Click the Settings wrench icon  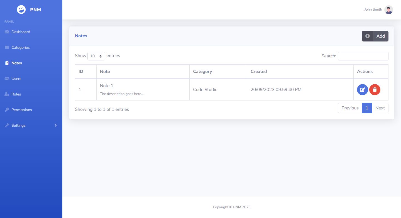(7, 125)
